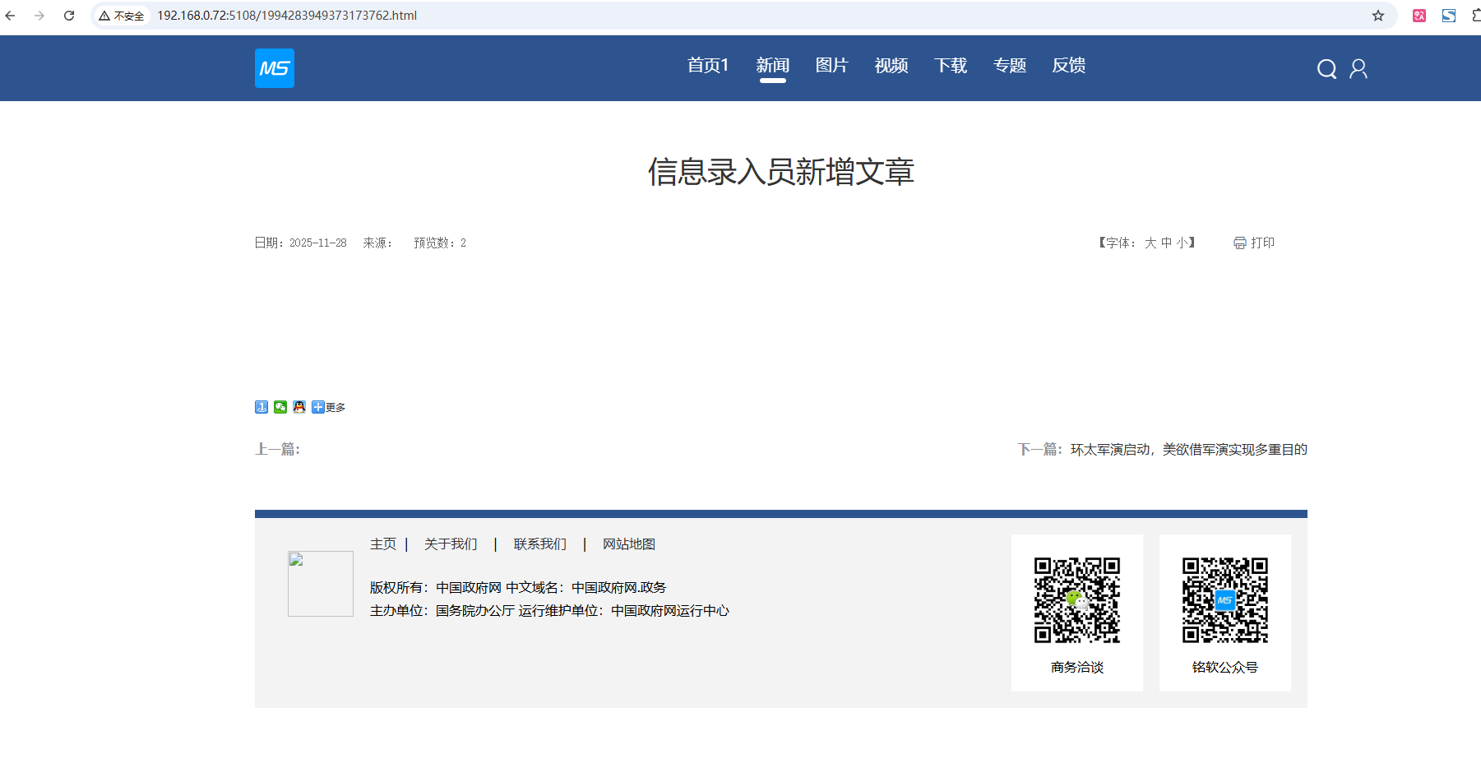The width and height of the screenshot is (1481, 768).
Task: Reload the page in browser
Action: click(x=69, y=16)
